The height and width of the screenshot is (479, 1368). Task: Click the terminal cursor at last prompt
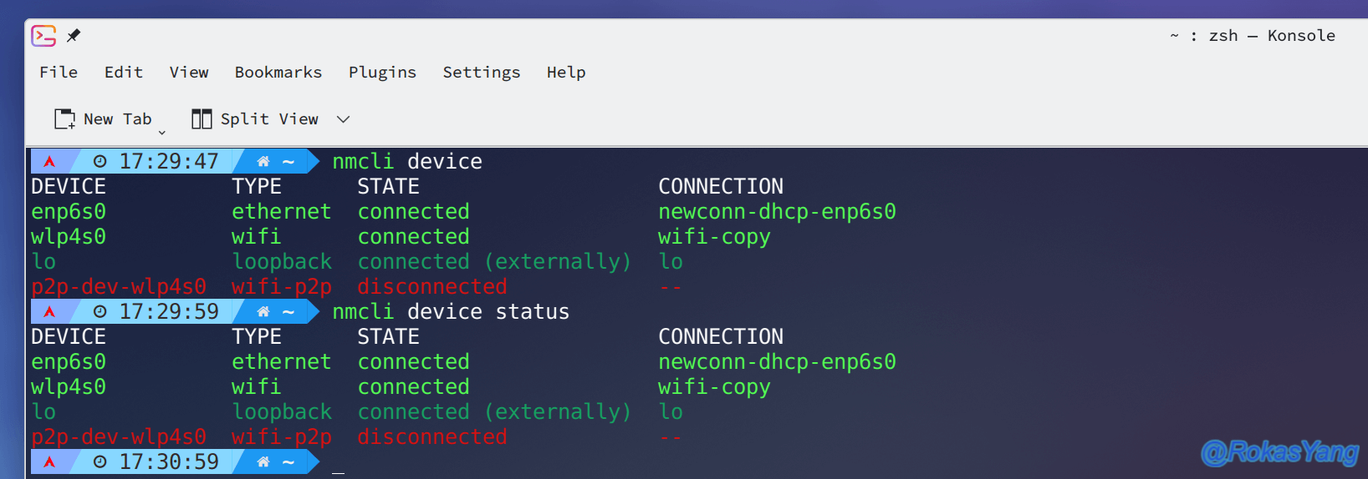click(338, 473)
